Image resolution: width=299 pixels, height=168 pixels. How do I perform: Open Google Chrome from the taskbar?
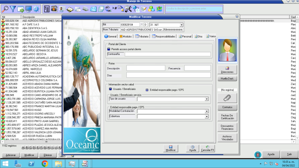(45, 164)
